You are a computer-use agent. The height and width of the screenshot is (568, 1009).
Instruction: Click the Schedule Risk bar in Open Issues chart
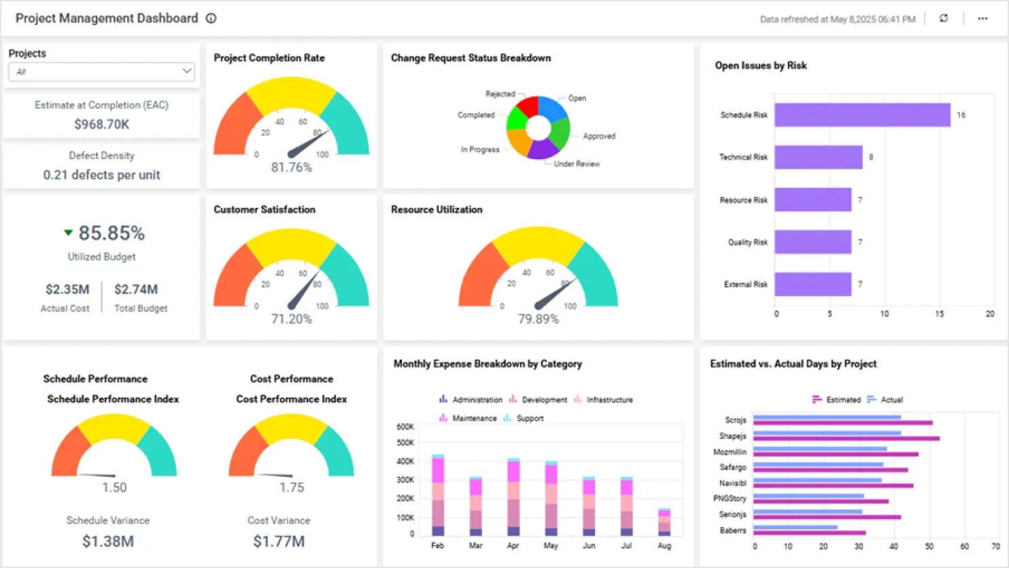click(863, 114)
